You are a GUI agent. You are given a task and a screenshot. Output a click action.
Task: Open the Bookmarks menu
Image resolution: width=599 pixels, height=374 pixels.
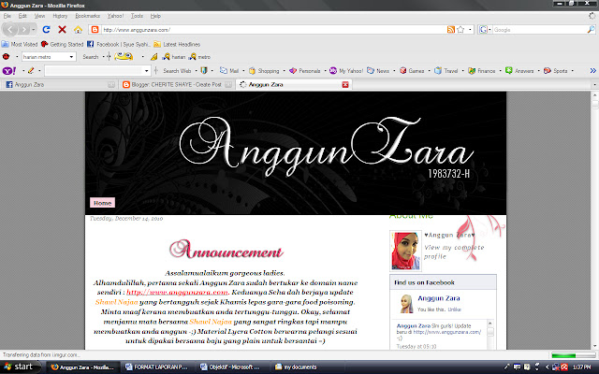87,16
